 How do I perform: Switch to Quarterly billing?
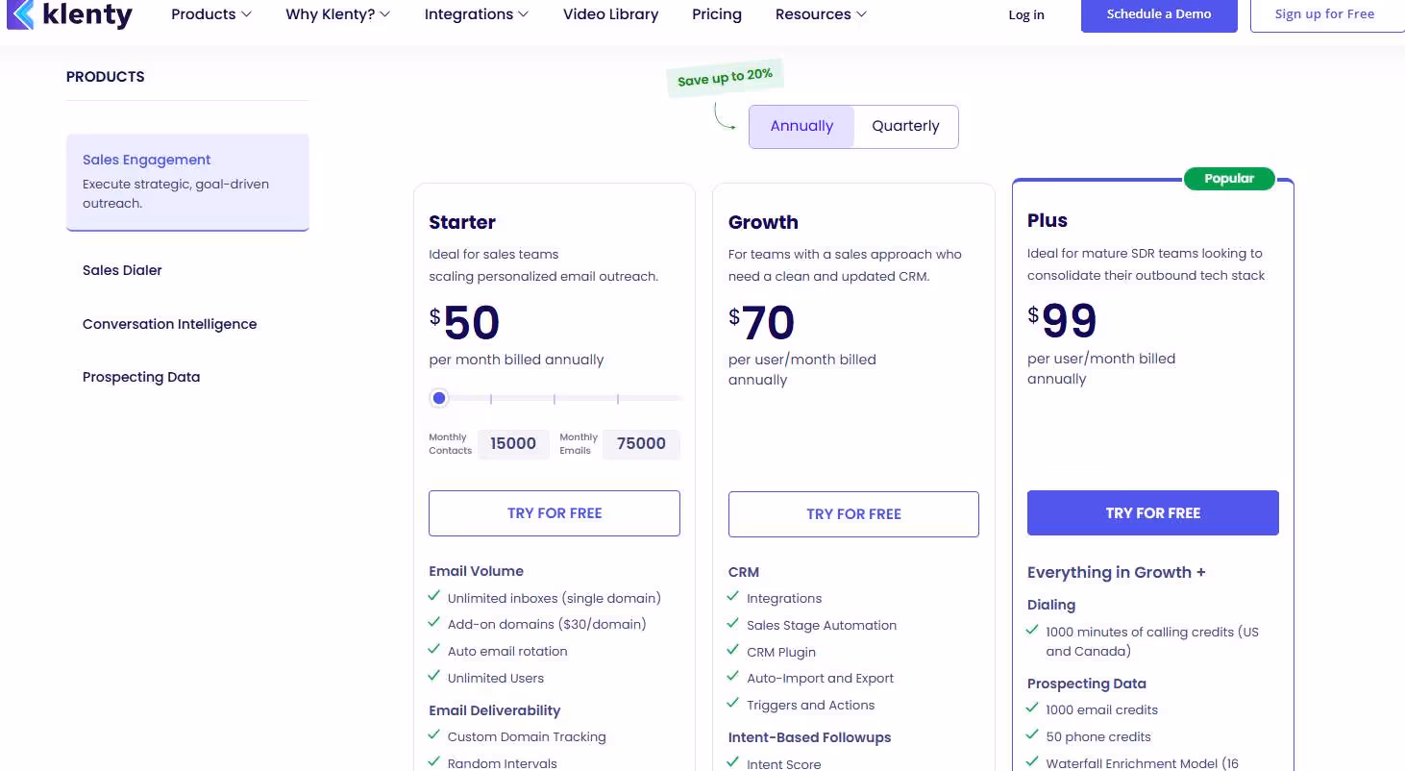click(x=905, y=126)
